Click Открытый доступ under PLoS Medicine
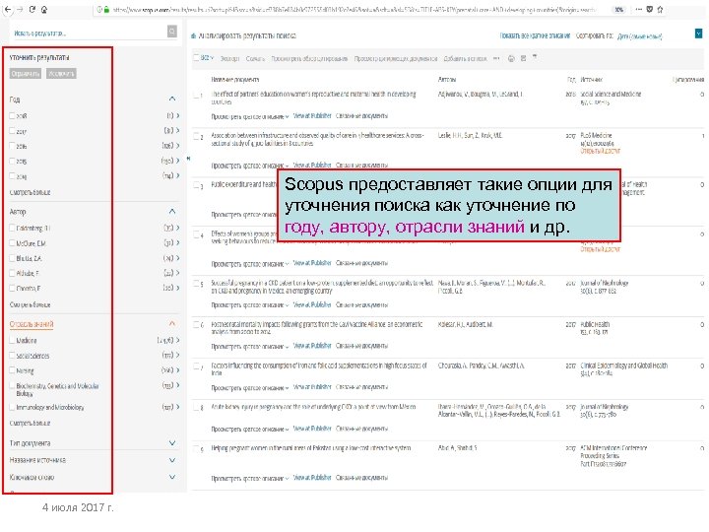 click(x=601, y=151)
